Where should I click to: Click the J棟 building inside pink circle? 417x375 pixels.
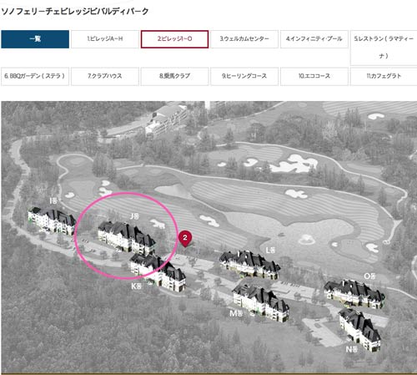click(127, 237)
